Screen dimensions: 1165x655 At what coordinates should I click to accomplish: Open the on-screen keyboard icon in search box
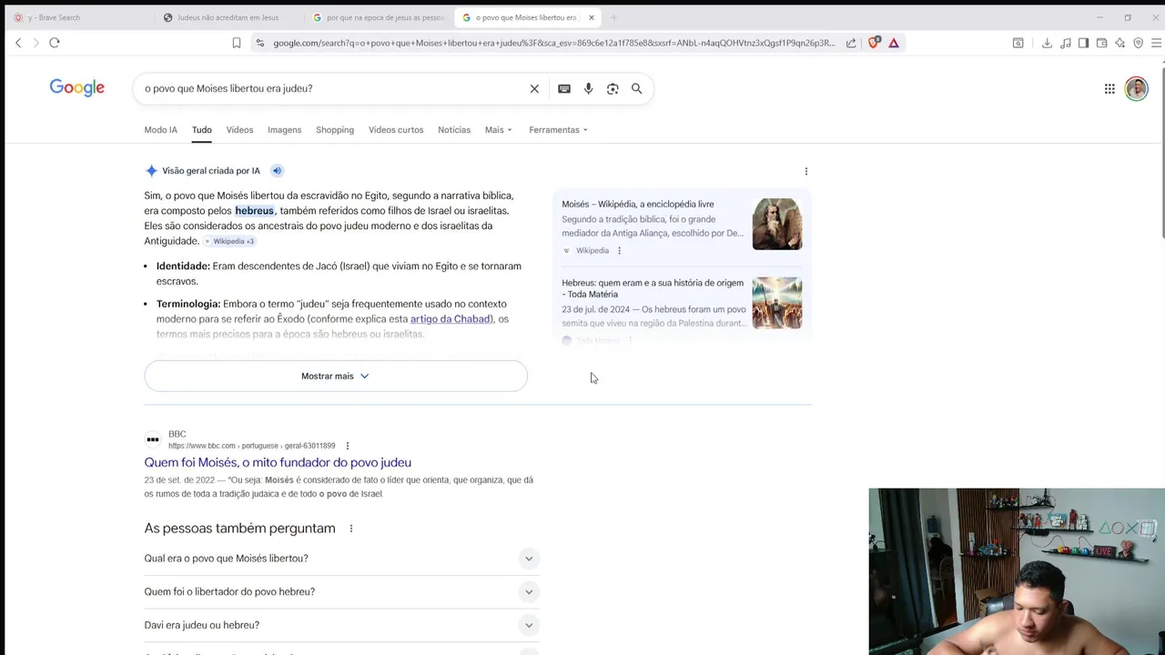click(564, 88)
